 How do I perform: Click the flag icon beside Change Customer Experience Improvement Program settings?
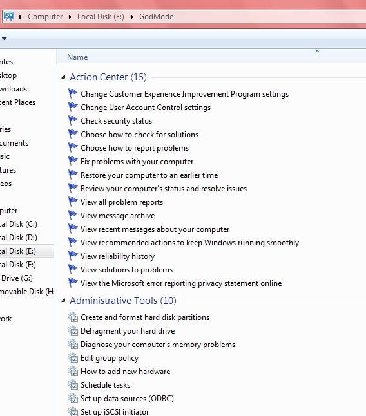click(72, 93)
